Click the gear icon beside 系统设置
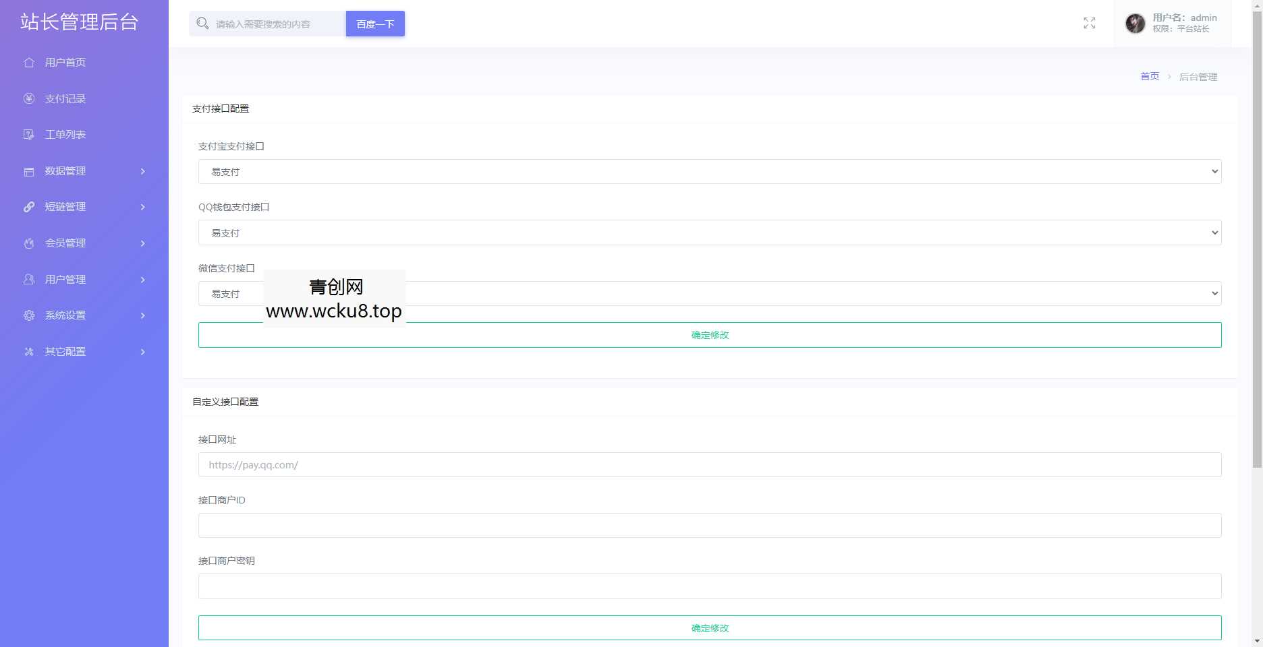This screenshot has width=1263, height=647. (x=29, y=315)
